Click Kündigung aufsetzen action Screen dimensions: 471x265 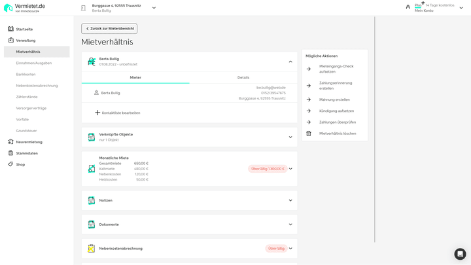tap(336, 111)
